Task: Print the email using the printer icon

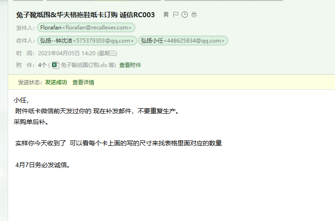Action: click(194, 15)
